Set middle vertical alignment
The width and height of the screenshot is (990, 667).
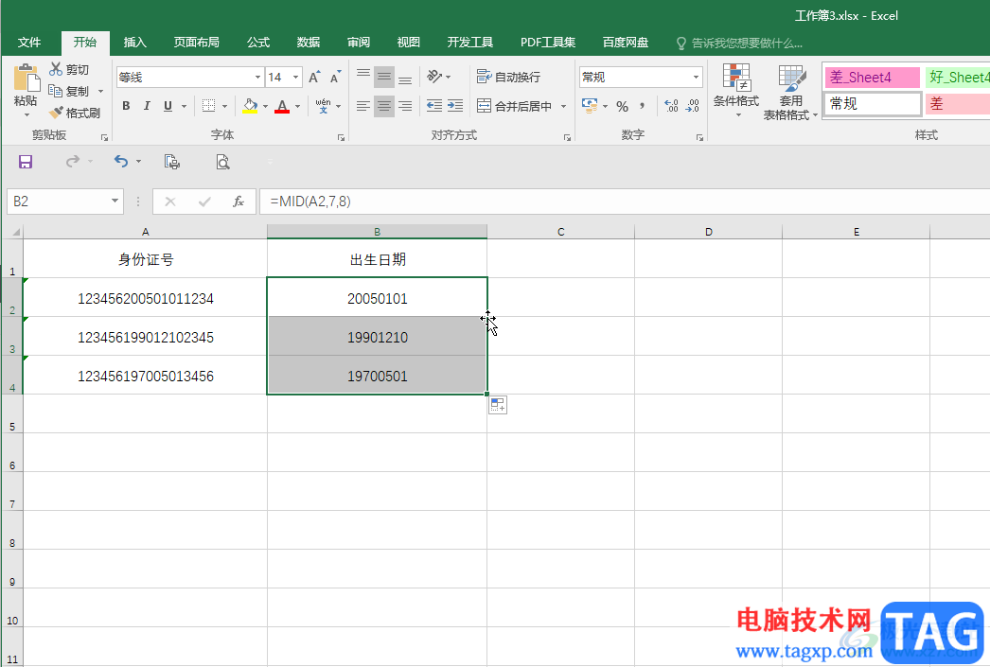pyautogui.click(x=384, y=77)
